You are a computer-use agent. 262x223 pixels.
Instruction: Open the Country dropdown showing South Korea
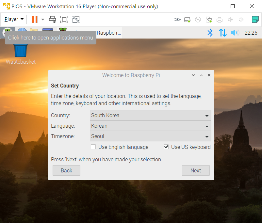(x=150, y=115)
